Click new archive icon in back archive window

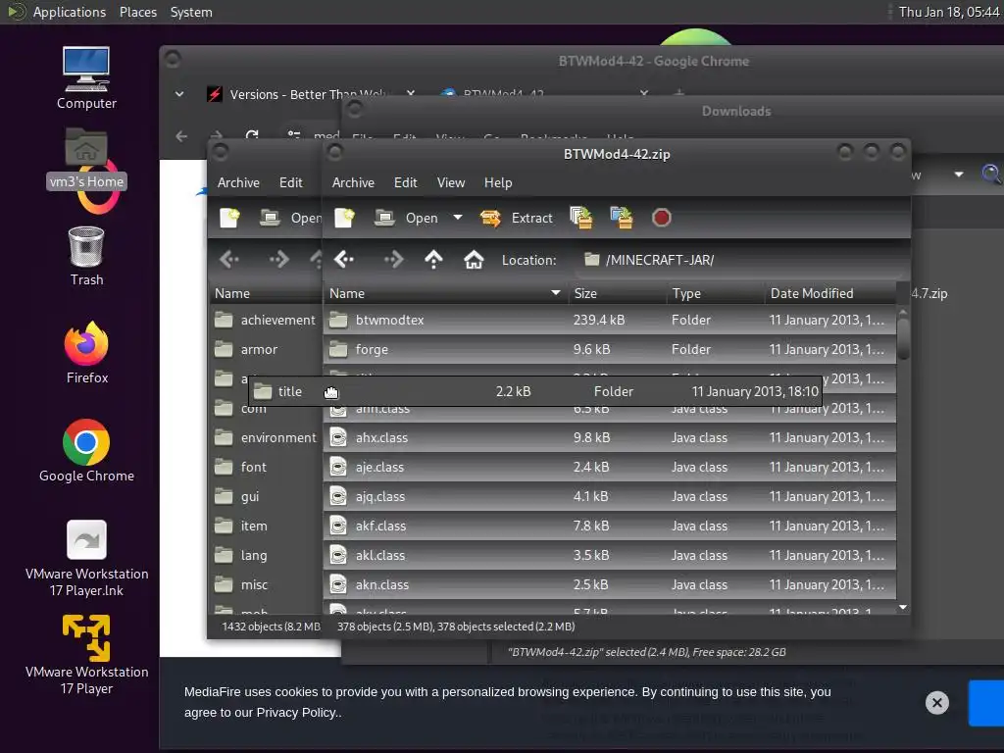[x=229, y=218]
